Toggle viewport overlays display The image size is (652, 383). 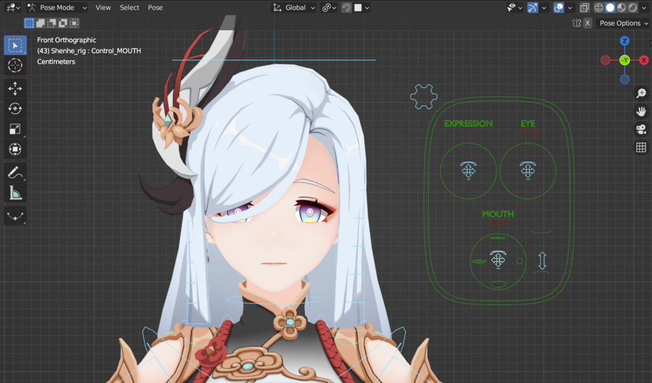coord(559,8)
